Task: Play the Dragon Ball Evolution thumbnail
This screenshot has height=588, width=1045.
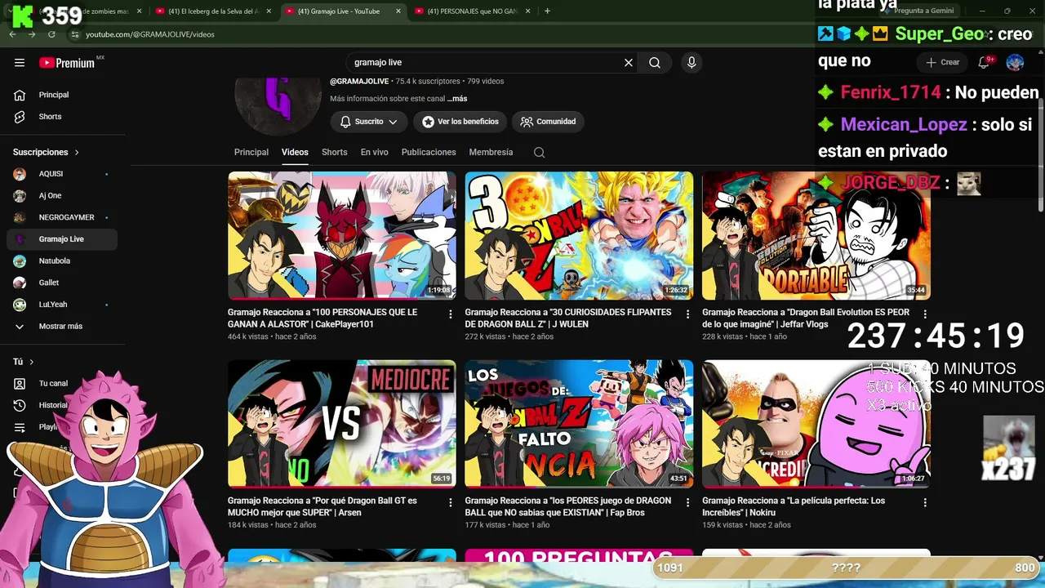Action: tap(816, 235)
